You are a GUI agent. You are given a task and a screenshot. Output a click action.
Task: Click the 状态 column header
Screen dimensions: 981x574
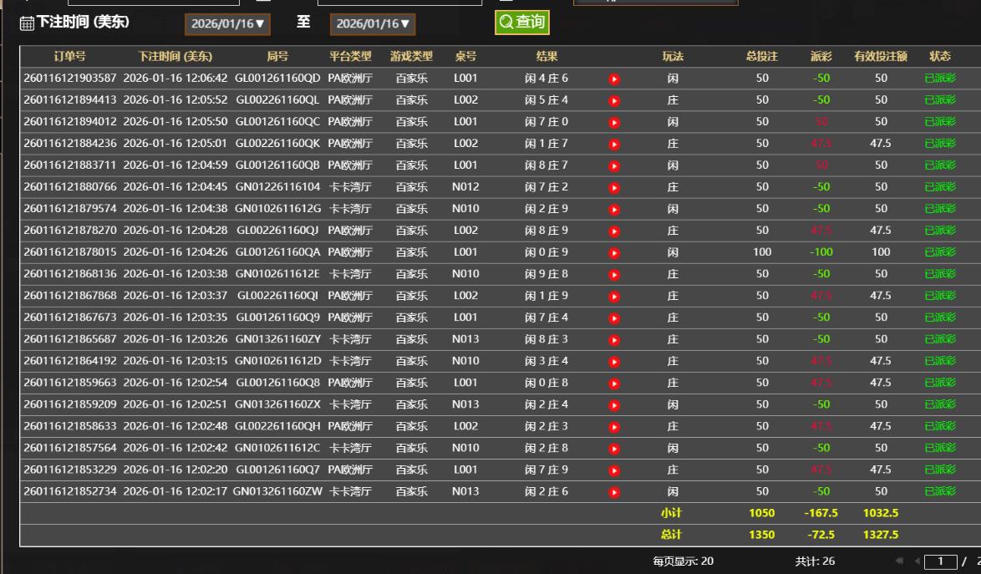pyautogui.click(x=939, y=57)
